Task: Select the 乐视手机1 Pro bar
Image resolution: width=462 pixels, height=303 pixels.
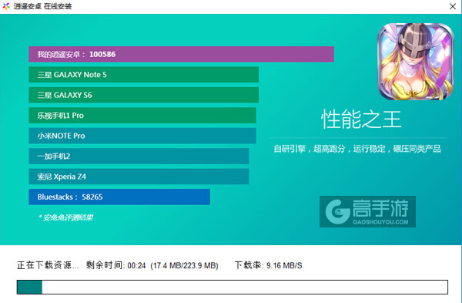Action: tap(142, 116)
